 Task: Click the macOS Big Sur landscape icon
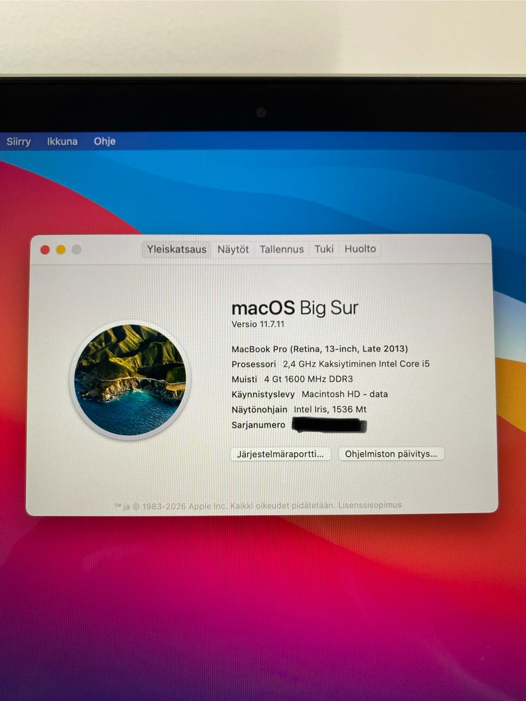click(x=130, y=380)
